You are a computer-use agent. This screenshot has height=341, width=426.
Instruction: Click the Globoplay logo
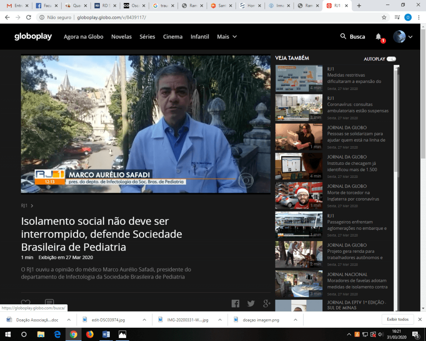(x=33, y=37)
